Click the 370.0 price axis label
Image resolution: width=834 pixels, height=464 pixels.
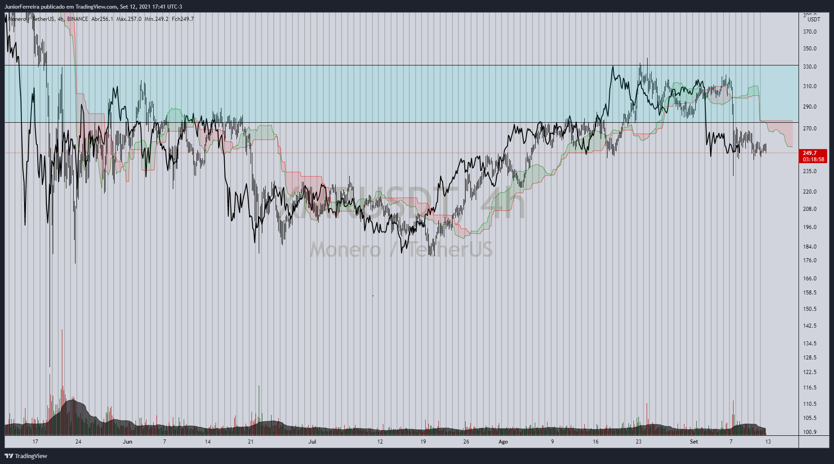click(809, 32)
